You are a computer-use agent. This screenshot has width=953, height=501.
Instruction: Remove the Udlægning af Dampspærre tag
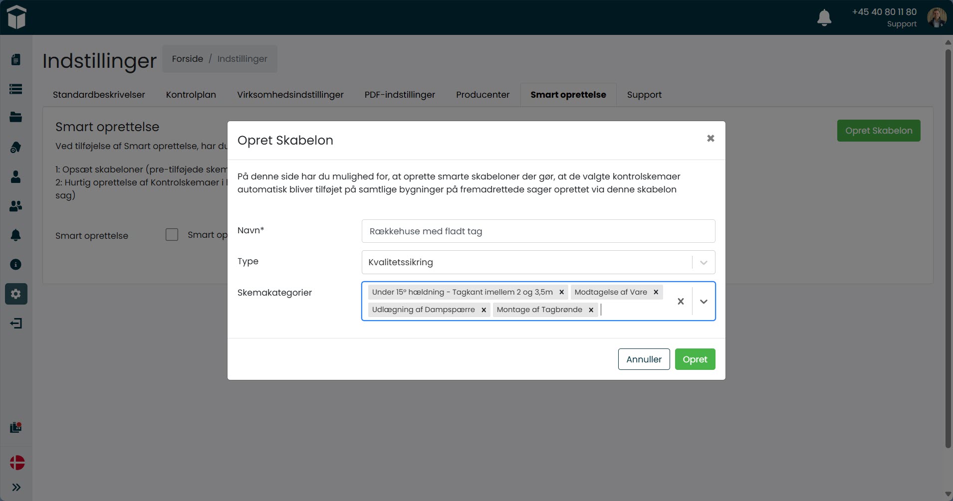click(483, 310)
